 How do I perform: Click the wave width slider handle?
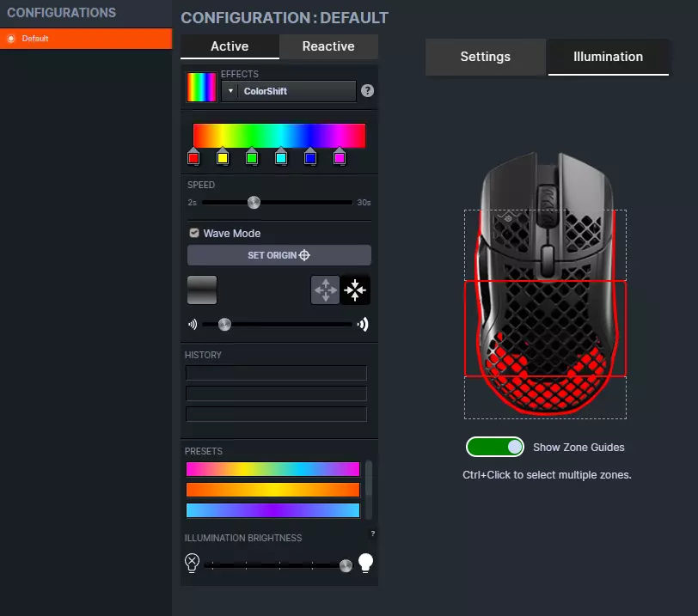click(225, 324)
